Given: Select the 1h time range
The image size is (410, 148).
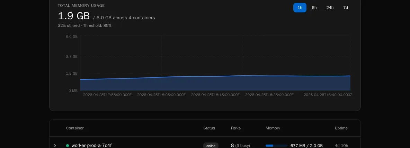Looking at the screenshot, I should [300, 8].
